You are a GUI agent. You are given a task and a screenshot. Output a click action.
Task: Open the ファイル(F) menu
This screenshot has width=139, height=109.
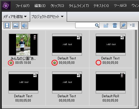23,6
